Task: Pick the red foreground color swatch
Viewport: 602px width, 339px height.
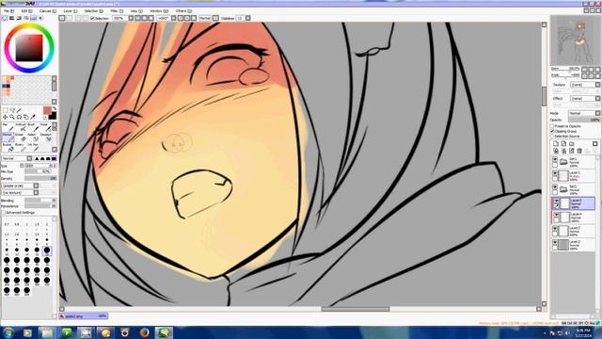Action: coord(47,111)
